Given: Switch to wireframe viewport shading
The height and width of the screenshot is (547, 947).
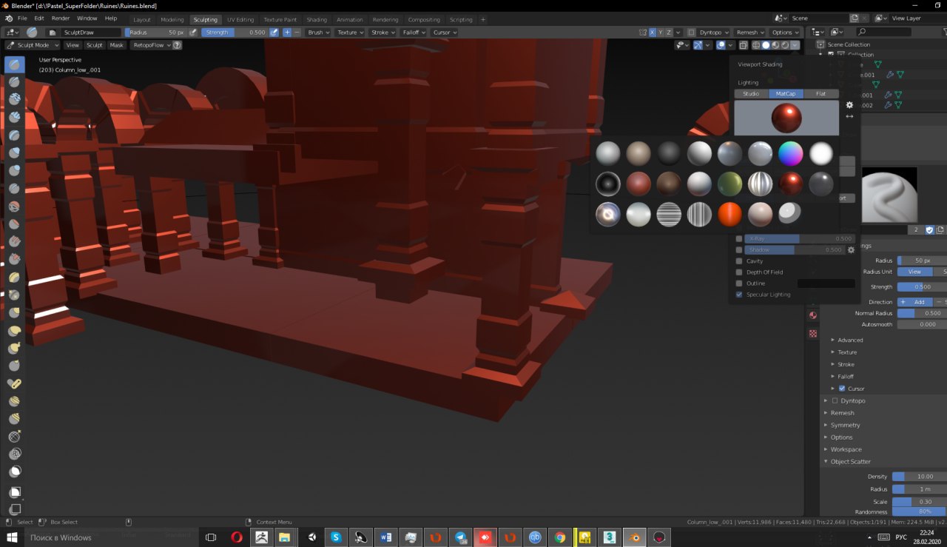Looking at the screenshot, I should coord(756,45).
